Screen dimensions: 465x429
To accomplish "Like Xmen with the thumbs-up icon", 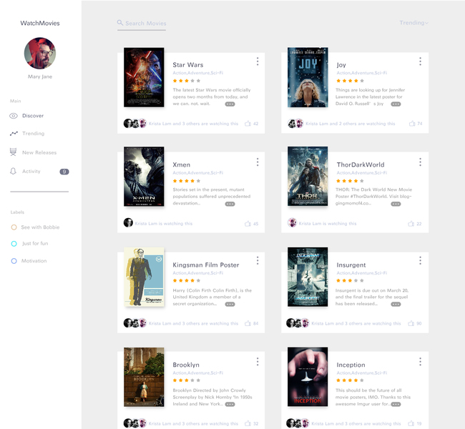I will (x=248, y=224).
